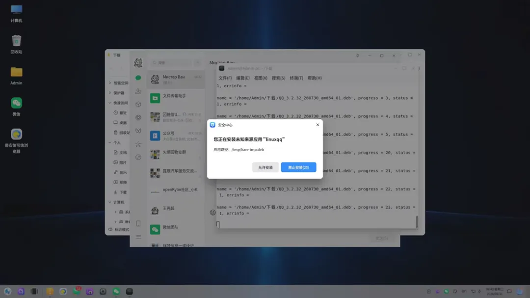The height and width of the screenshot is (298, 530).
Task: Open the terminal 帮助(H) menu
Action: coord(315,78)
